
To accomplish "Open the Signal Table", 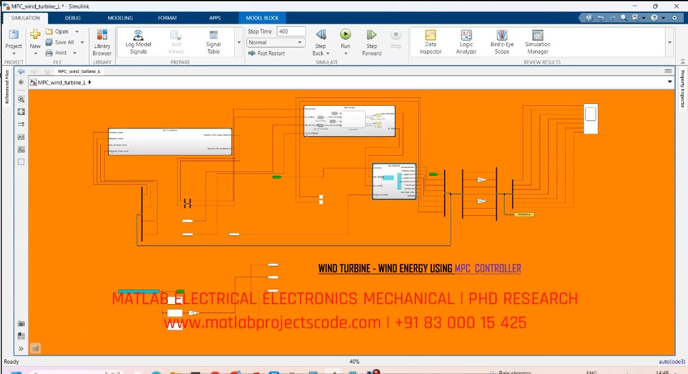I will [214, 35].
